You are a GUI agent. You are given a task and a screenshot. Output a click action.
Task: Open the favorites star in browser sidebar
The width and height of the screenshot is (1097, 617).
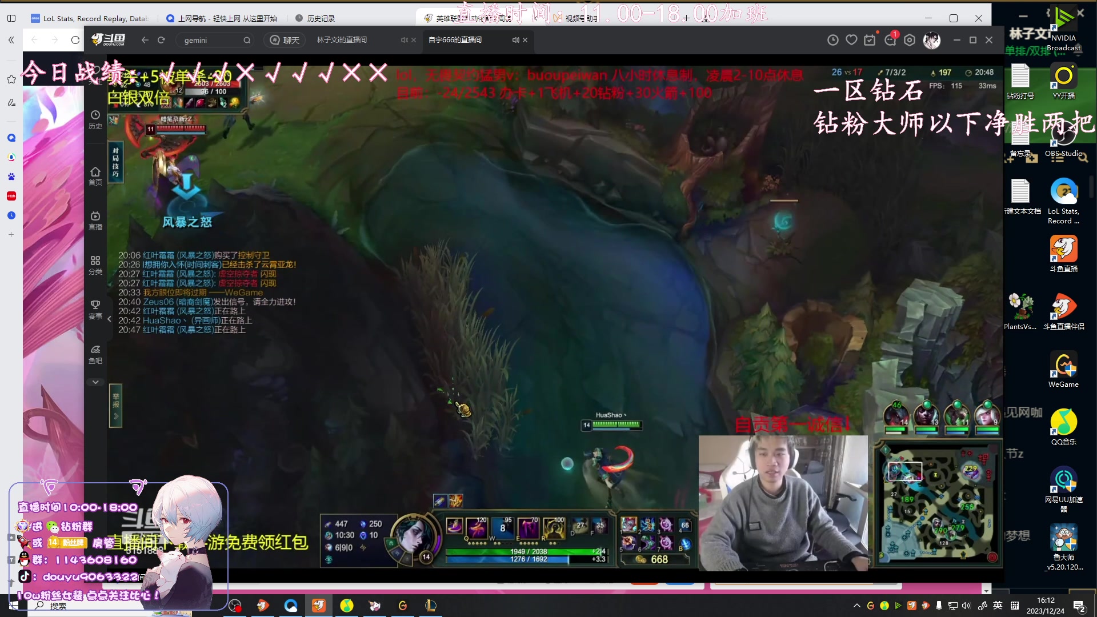point(11,79)
